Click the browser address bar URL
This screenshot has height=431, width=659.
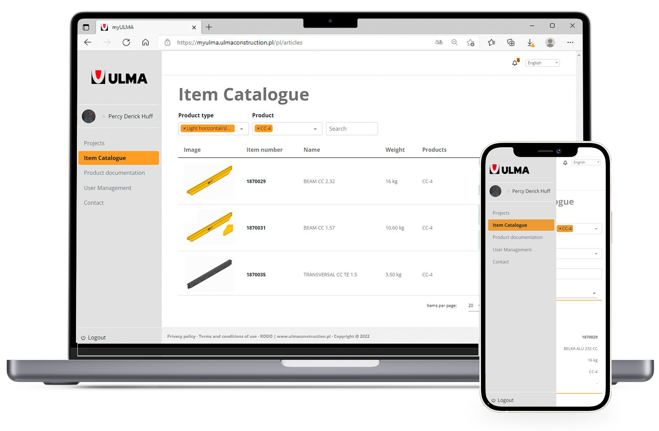pos(239,43)
